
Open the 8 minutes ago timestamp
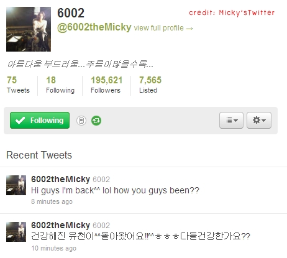(52, 201)
